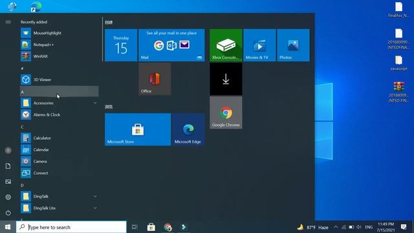
Task: Open the Microsoft Store tile
Action: (138, 129)
